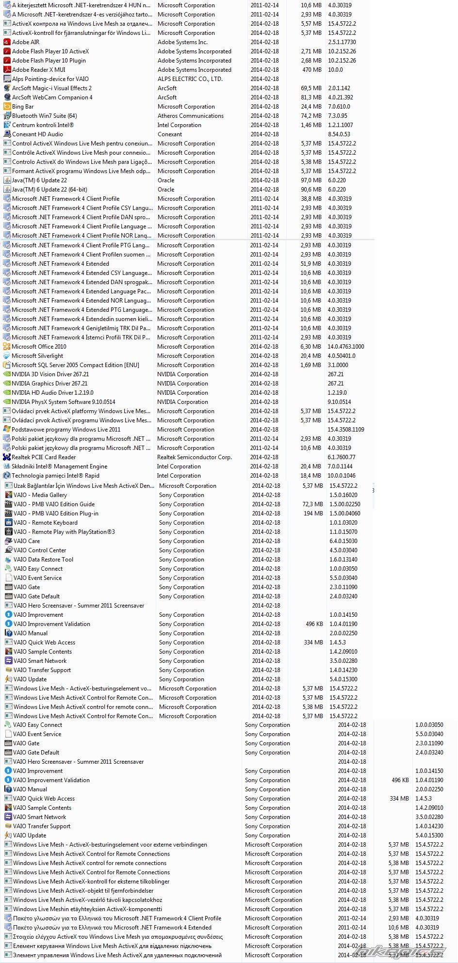Viewport: 458px width, 963px height.
Task: Click the size value "194 MB"
Action: tap(313, 514)
